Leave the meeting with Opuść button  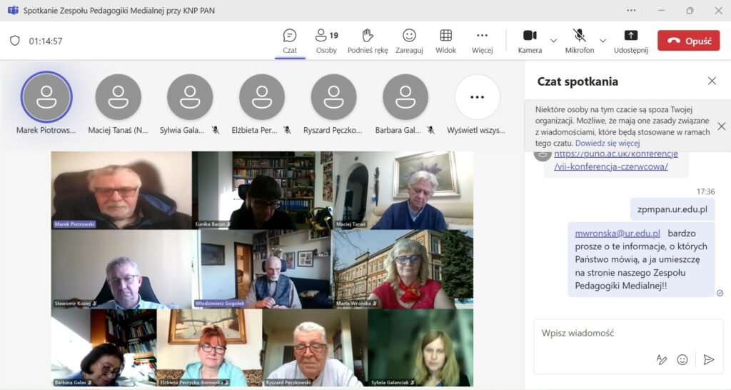[689, 41]
